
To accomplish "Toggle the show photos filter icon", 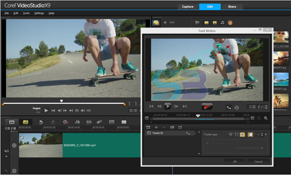I will tap(215, 23).
